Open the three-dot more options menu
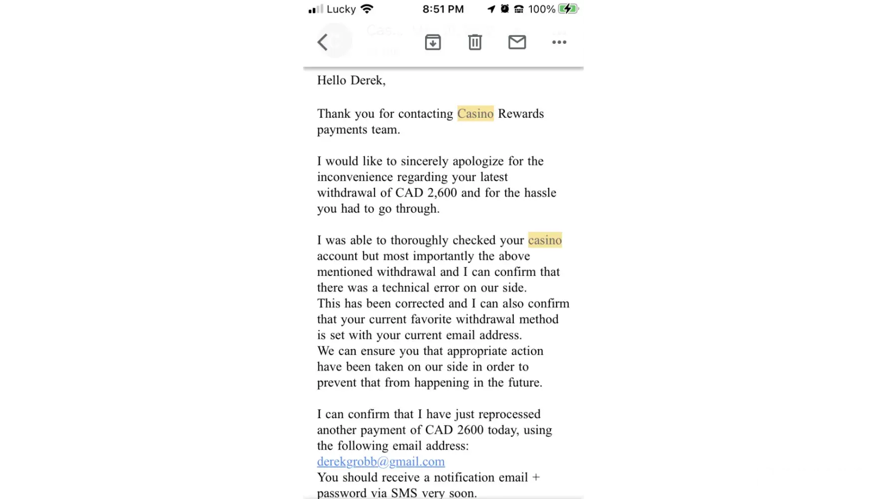The image size is (887, 499). point(559,42)
